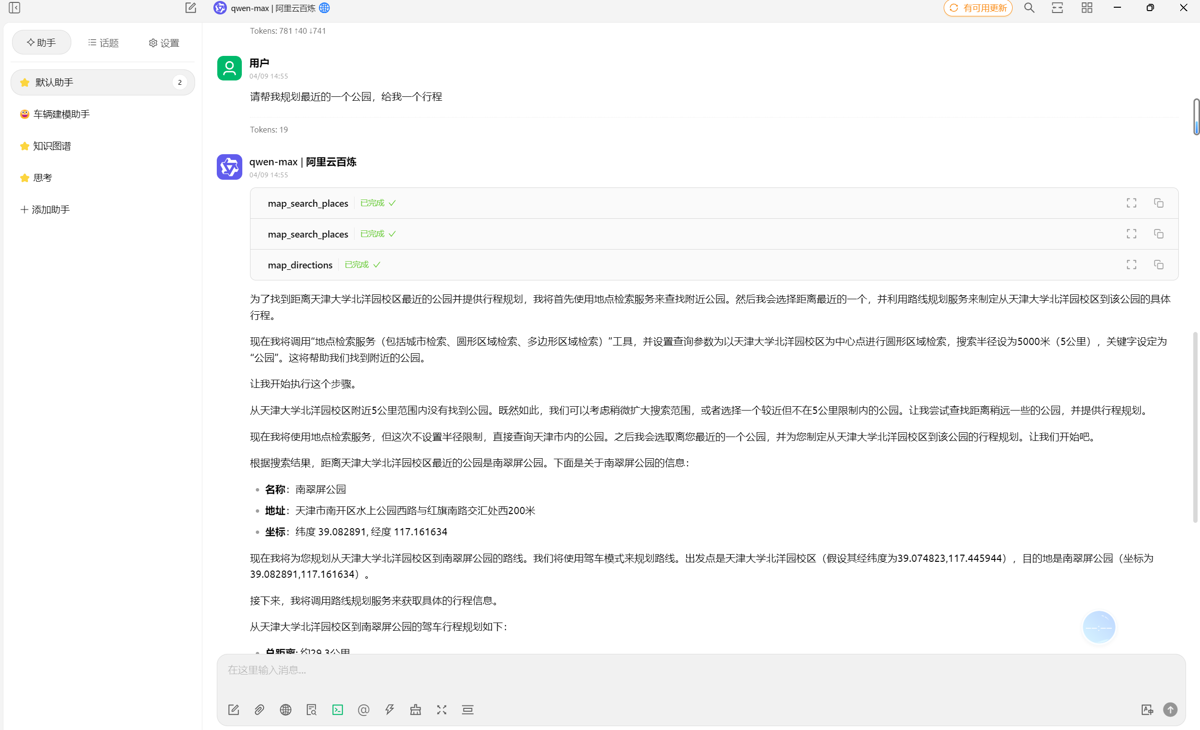Clear the conversation with the broom icon
The height and width of the screenshot is (730, 1200).
click(415, 710)
